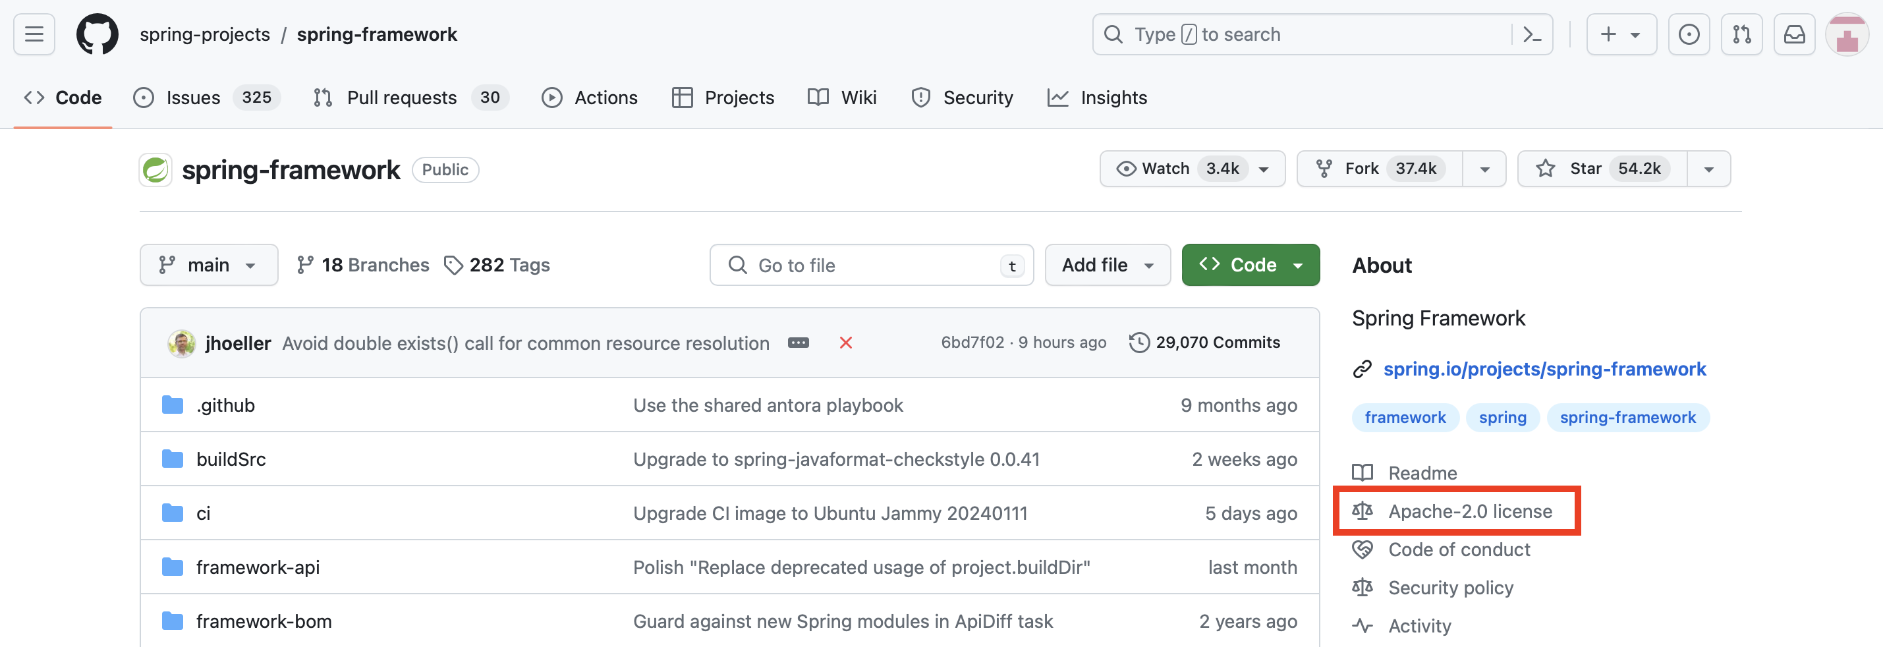
Task: Open commit 'Upgrade to spring-javaformat-checkstyle 0.0.41'
Action: 836,459
